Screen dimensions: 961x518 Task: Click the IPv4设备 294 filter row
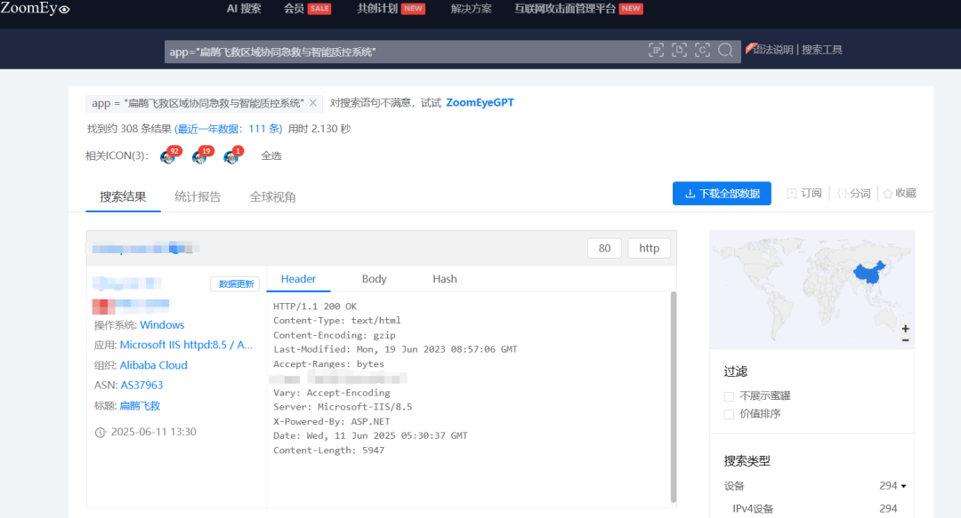(815, 508)
